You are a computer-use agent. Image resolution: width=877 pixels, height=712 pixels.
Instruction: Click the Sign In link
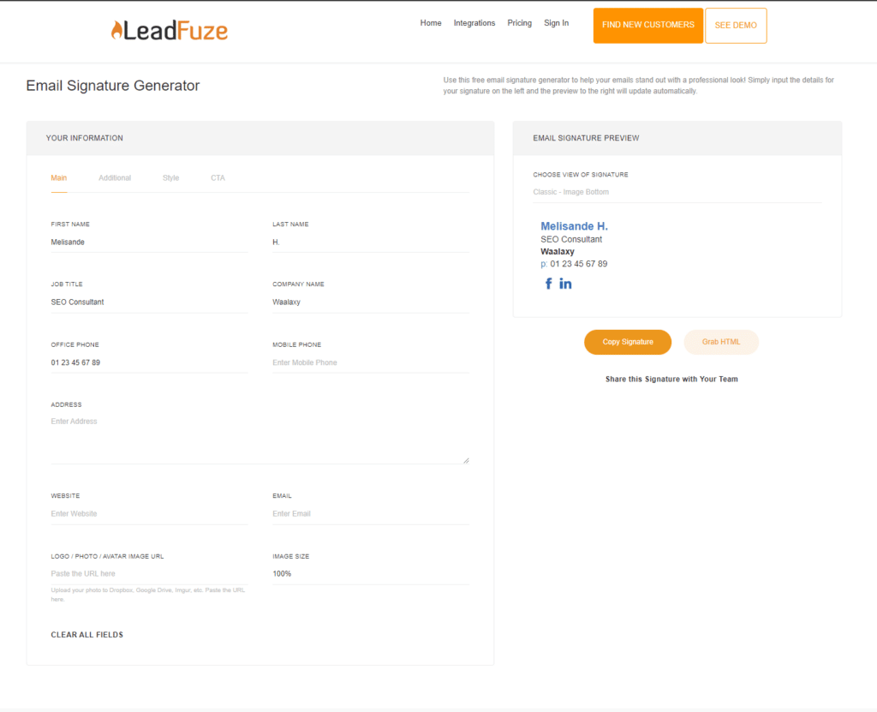[x=556, y=23]
